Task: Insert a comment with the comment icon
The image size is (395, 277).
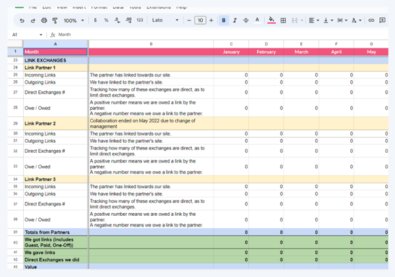Action: [x=382, y=20]
